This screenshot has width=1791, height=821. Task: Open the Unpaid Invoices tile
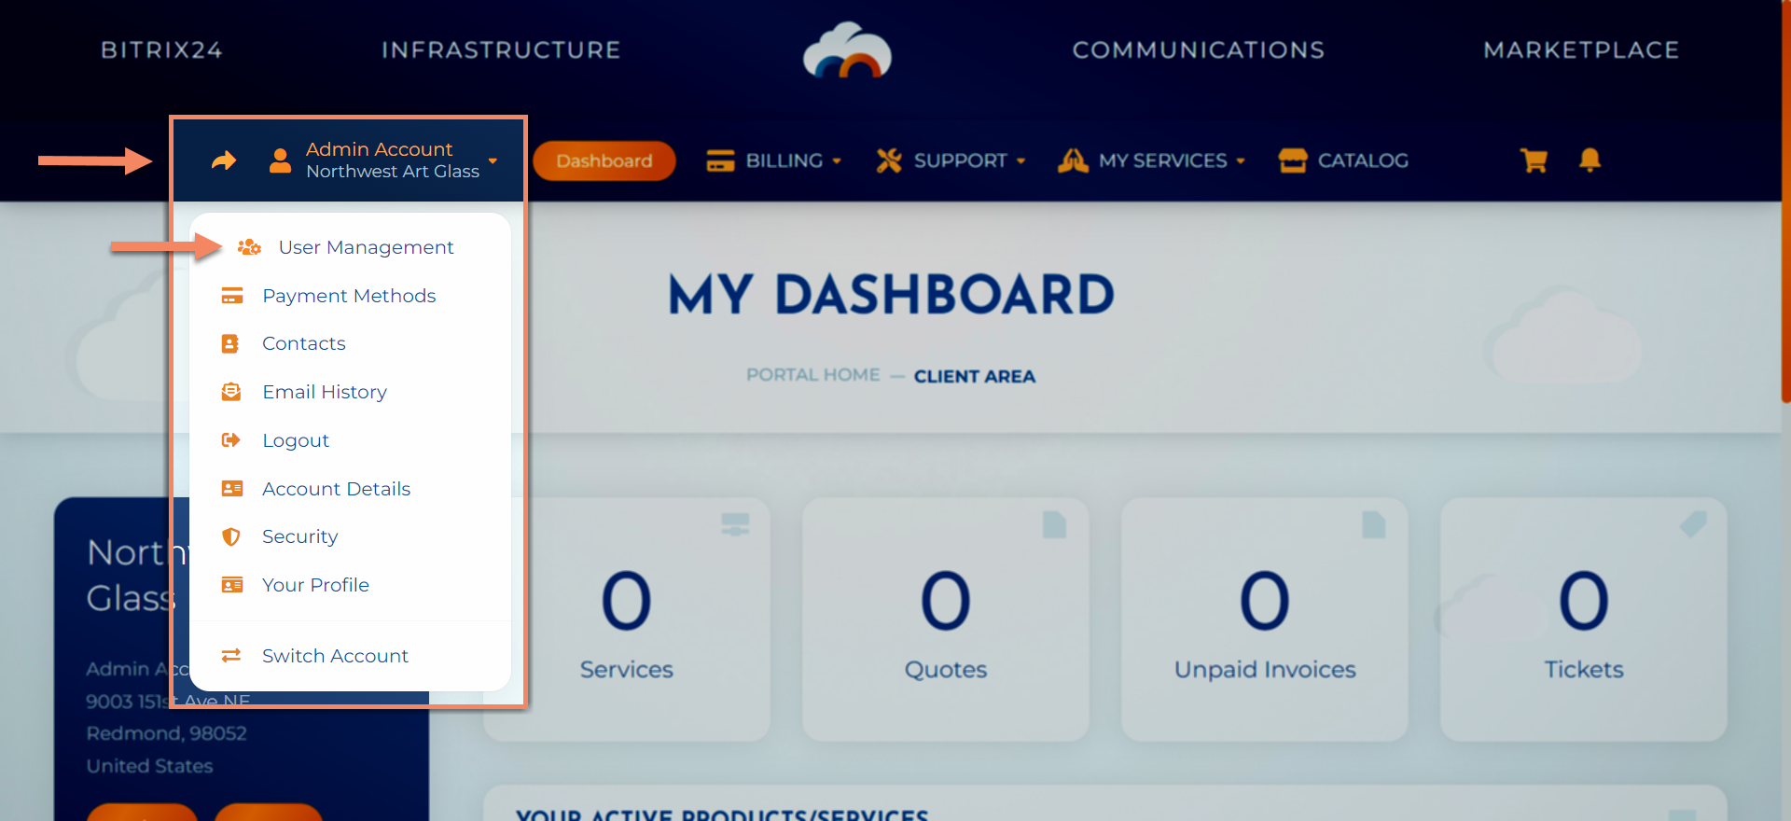coord(1264,619)
